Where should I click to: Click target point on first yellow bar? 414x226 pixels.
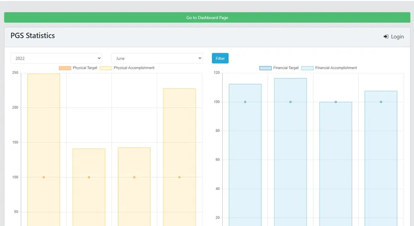[44, 177]
